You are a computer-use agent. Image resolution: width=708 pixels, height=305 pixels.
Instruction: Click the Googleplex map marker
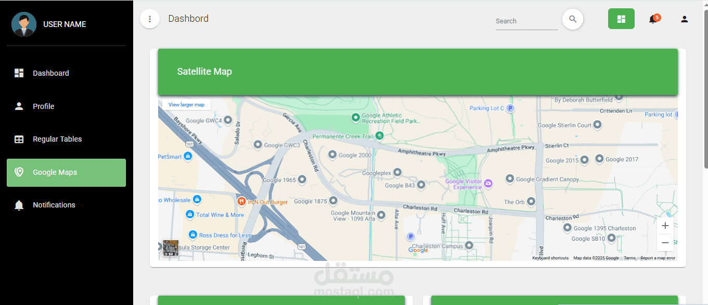tap(397, 172)
